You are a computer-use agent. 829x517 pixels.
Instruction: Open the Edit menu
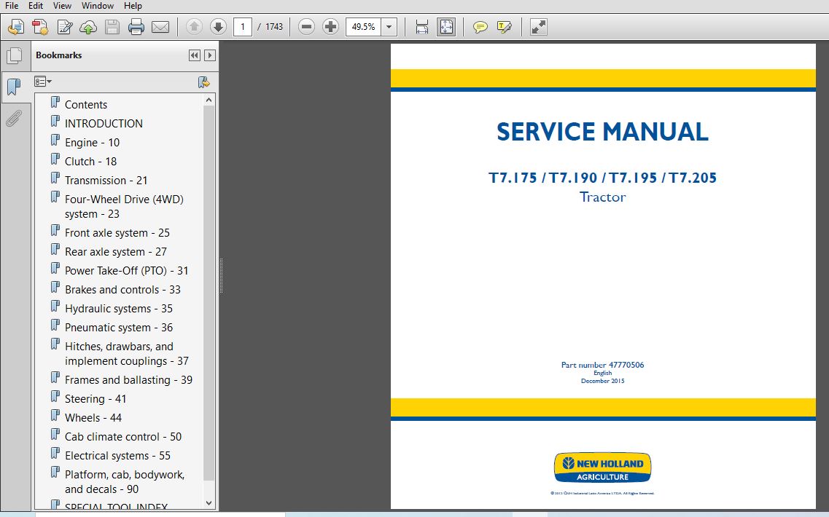coord(36,6)
